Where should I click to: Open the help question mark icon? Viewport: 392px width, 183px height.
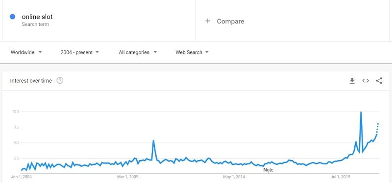pyautogui.click(x=60, y=81)
